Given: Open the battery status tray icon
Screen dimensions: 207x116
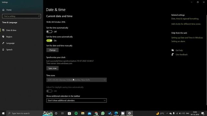Looking at the screenshot, I should tap(180, 113).
